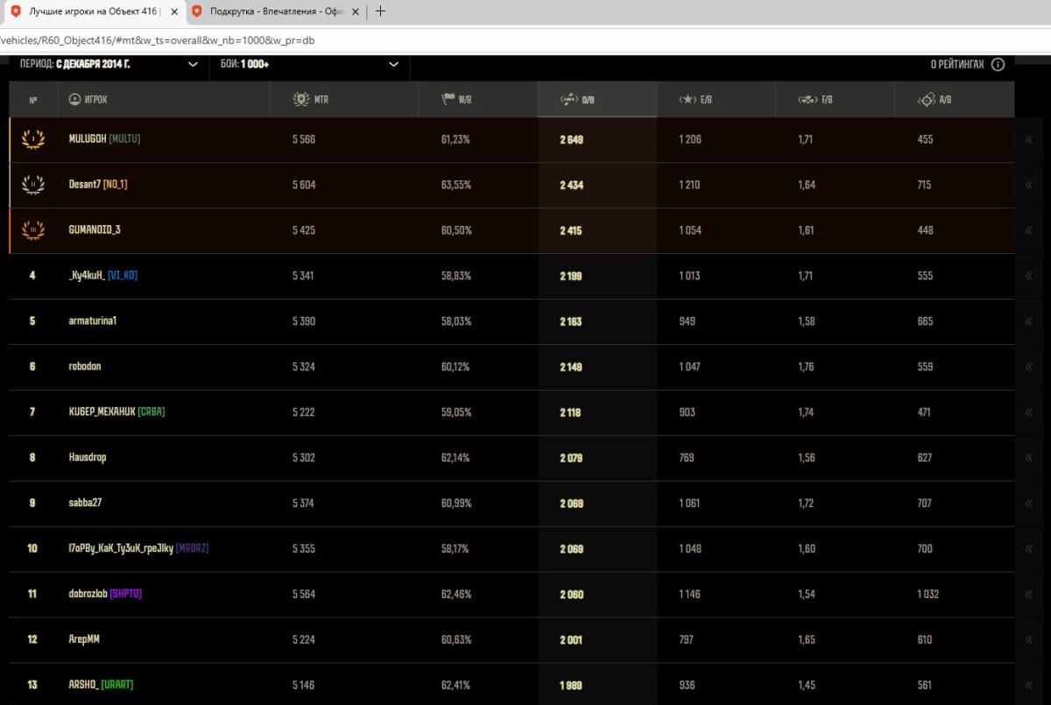Click dobrozlob assist value 1 032
Viewport: 1051px width, 705px height.
point(928,595)
